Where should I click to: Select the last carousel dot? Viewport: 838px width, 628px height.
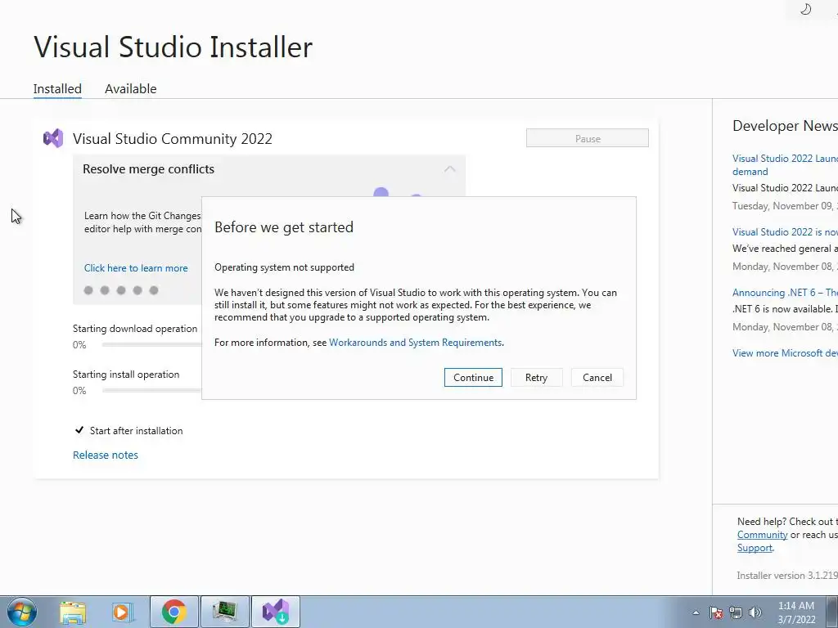[x=154, y=290]
